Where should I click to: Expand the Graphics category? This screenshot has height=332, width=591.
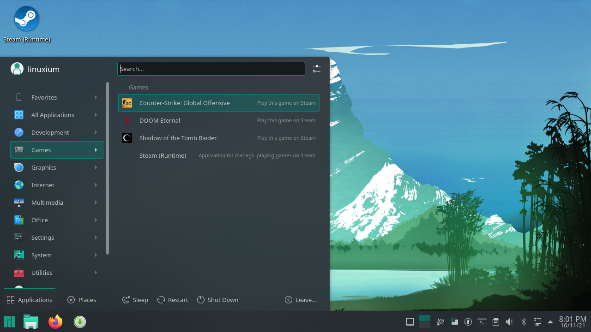pos(57,167)
